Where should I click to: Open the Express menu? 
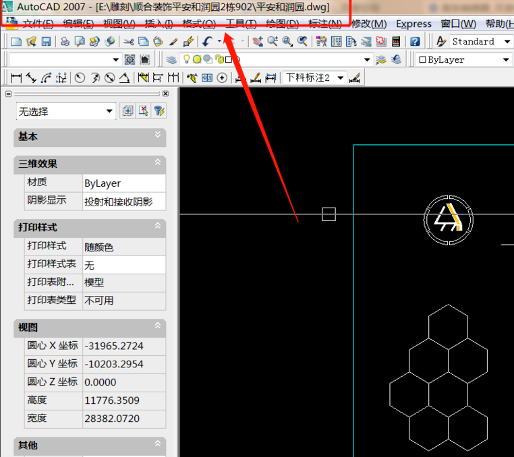(413, 24)
